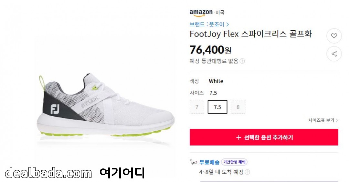The width and height of the screenshot is (349, 182).
Task: Add product to wishlist with heart icon
Action: (x=334, y=36)
